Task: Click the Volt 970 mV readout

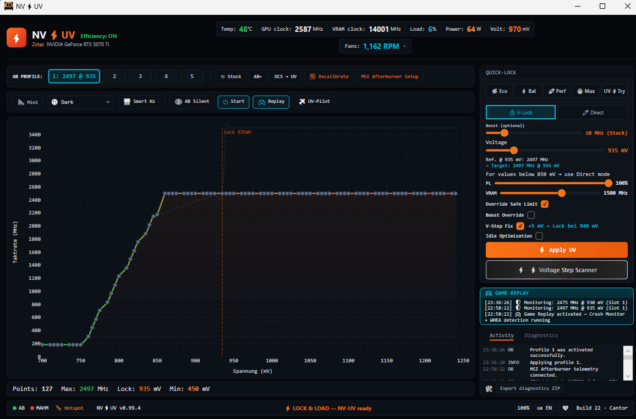Action: tap(510, 29)
